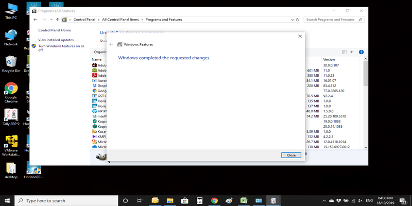Expand the address bar history dropdown
The image size is (412, 206).
(291, 20)
